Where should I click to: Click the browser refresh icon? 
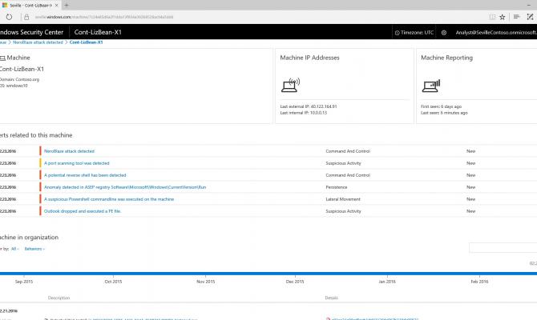pos(9,17)
